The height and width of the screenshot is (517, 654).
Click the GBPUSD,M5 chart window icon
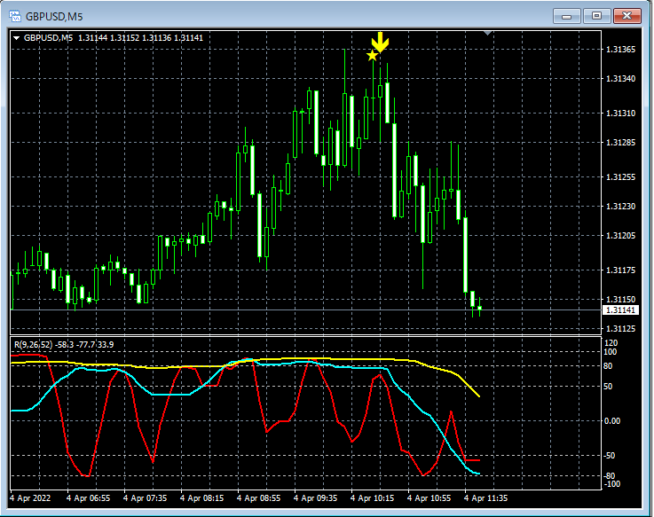(x=15, y=16)
